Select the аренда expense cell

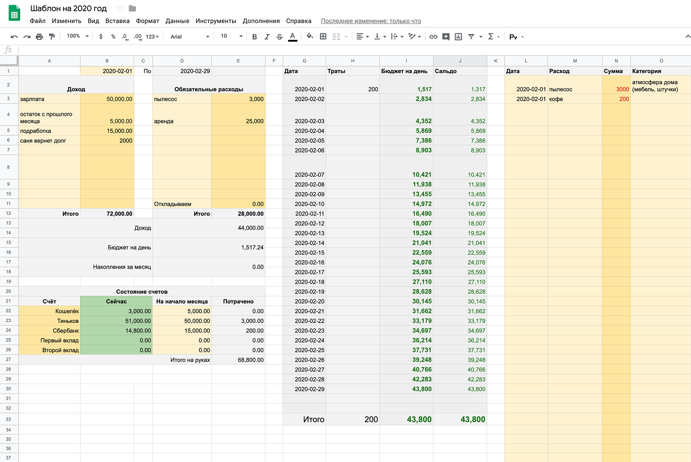pos(182,115)
